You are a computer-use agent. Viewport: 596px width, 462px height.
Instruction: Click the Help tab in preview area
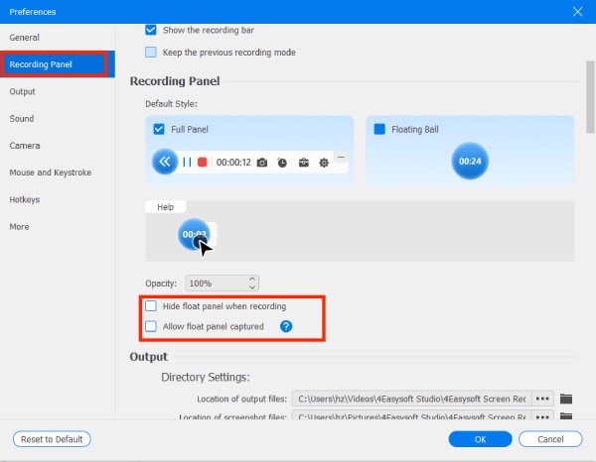(165, 207)
